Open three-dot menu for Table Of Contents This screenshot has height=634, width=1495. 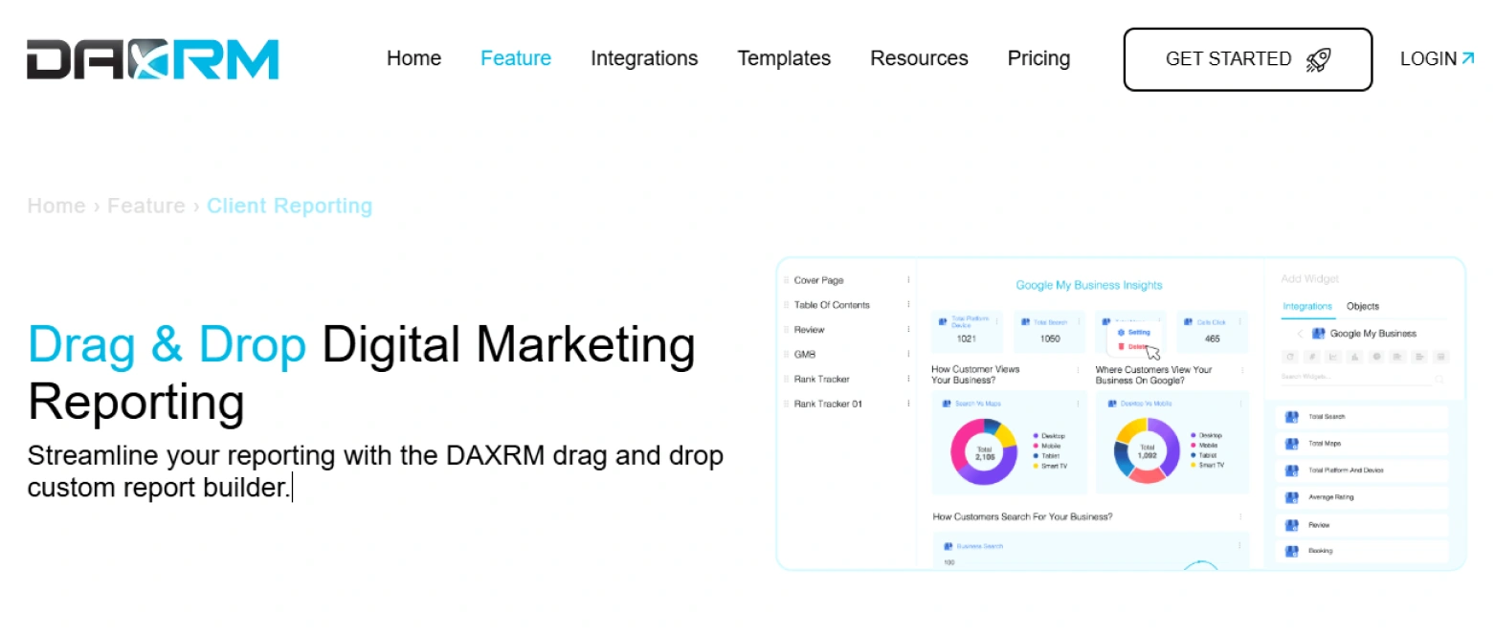908,305
